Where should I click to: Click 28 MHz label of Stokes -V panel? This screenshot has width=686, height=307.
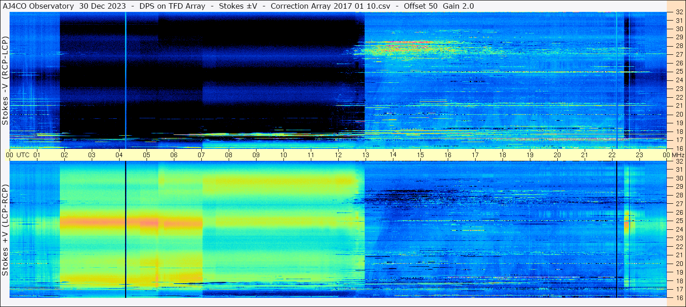679,46
